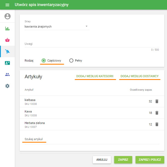
Task: Open the settings gear icon
Action: pos(7,86)
